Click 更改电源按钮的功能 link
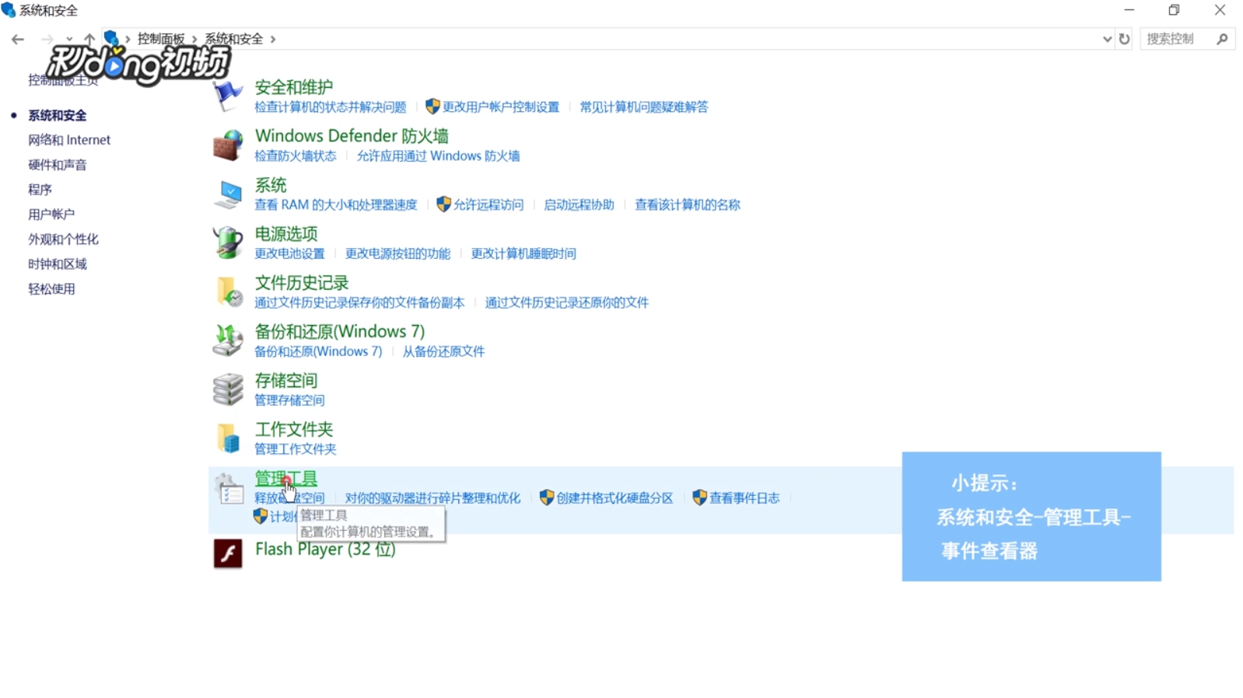 [x=397, y=254]
